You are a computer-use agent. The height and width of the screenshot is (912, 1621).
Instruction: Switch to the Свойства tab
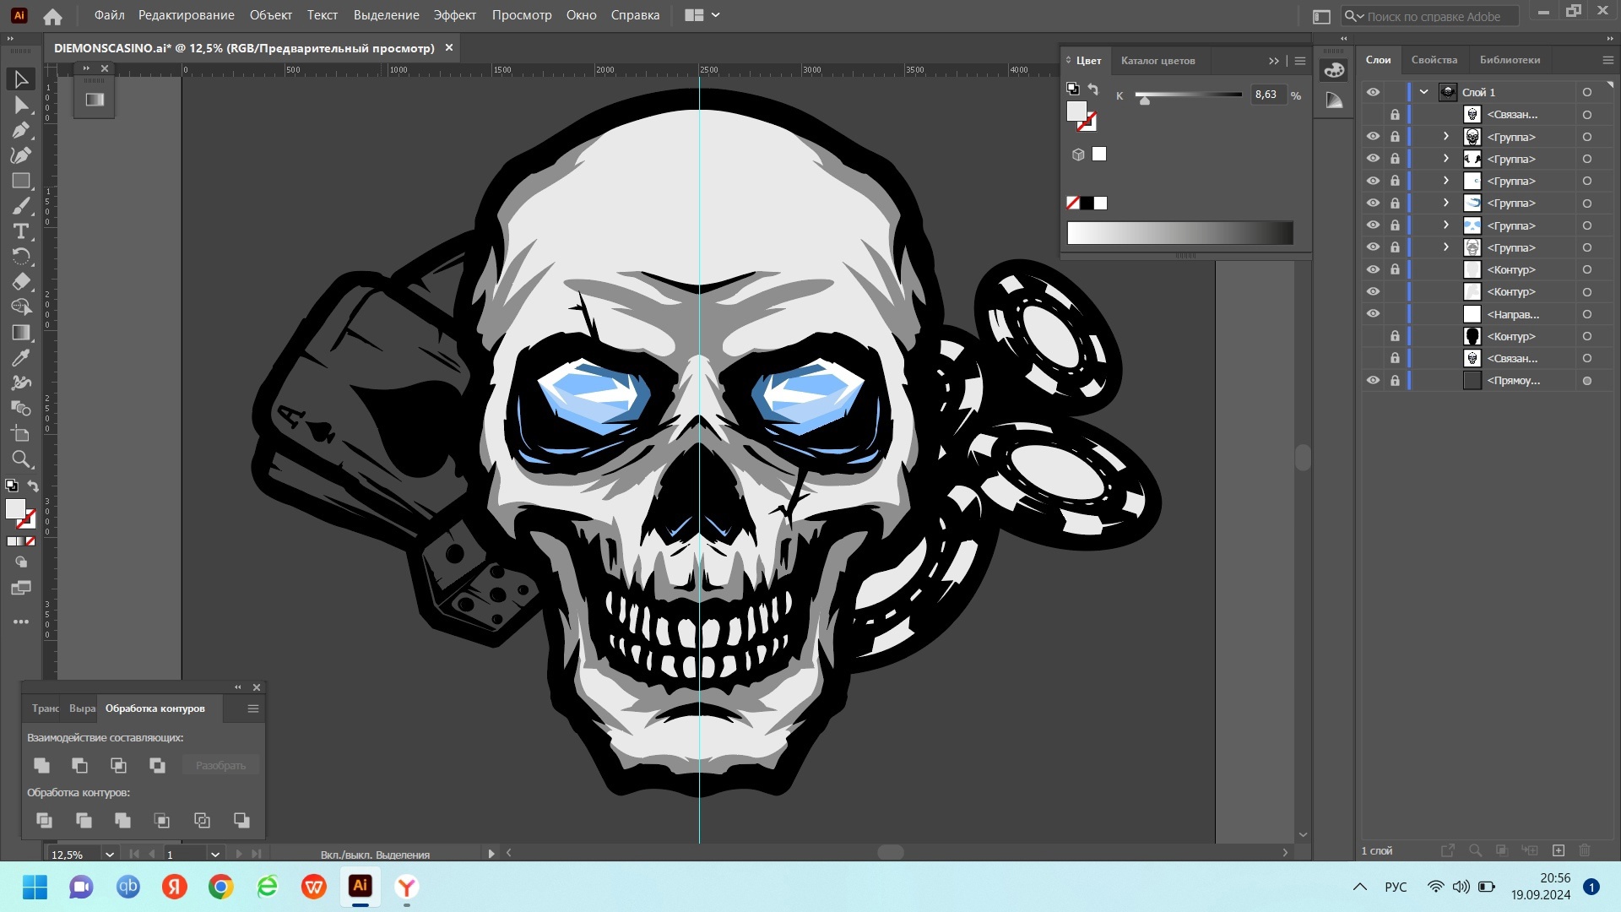coord(1434,60)
